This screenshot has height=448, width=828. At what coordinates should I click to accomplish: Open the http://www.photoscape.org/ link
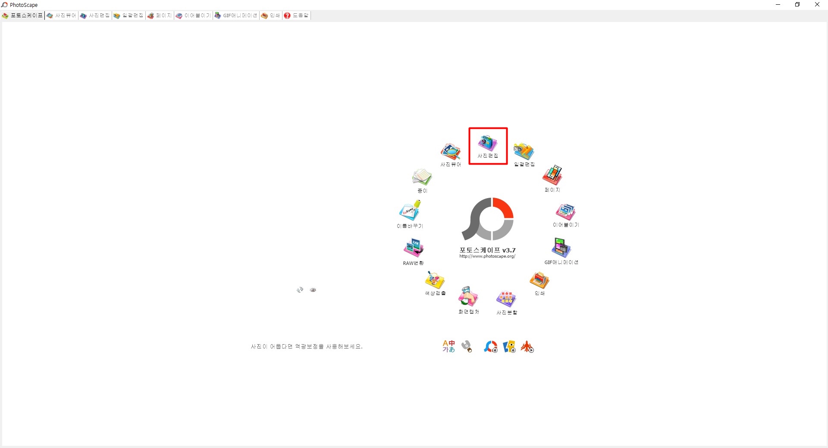[487, 256]
